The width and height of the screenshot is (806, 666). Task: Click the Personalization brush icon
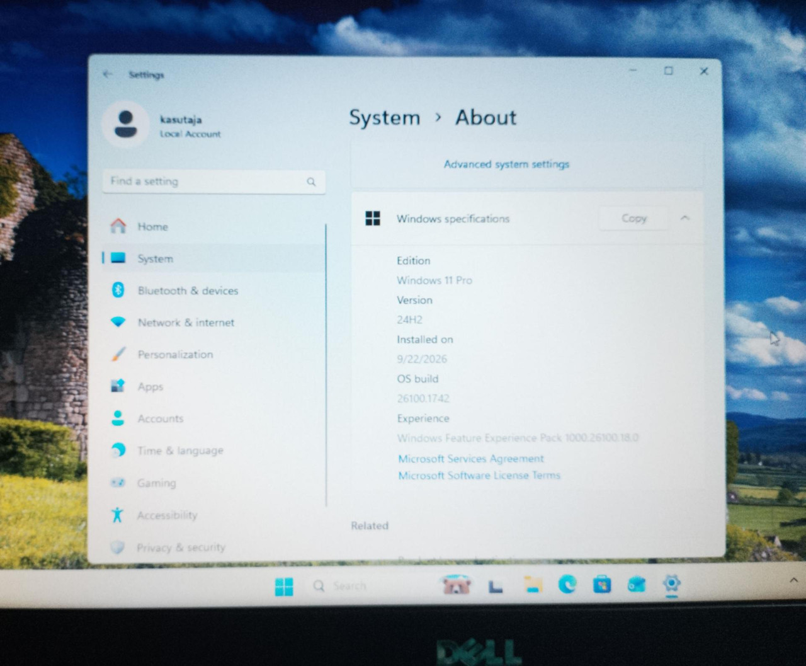coord(118,354)
